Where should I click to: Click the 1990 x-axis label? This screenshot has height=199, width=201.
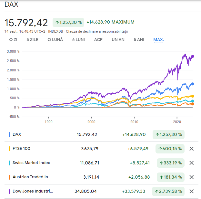(x=48, y=122)
